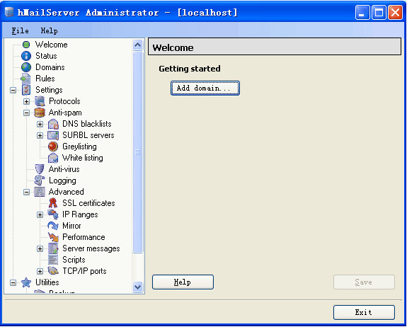Image resolution: width=407 pixels, height=327 pixels.
Task: Click the Server messages icon
Action: (53, 248)
